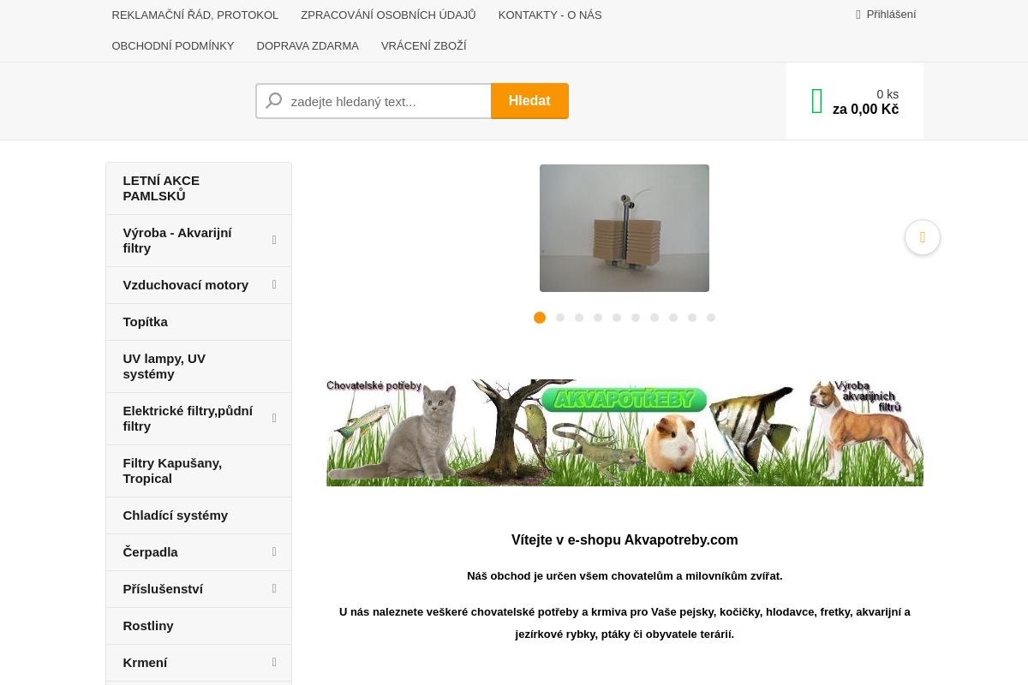Select the fourth carousel dot
1028x685 pixels.
pos(598,318)
